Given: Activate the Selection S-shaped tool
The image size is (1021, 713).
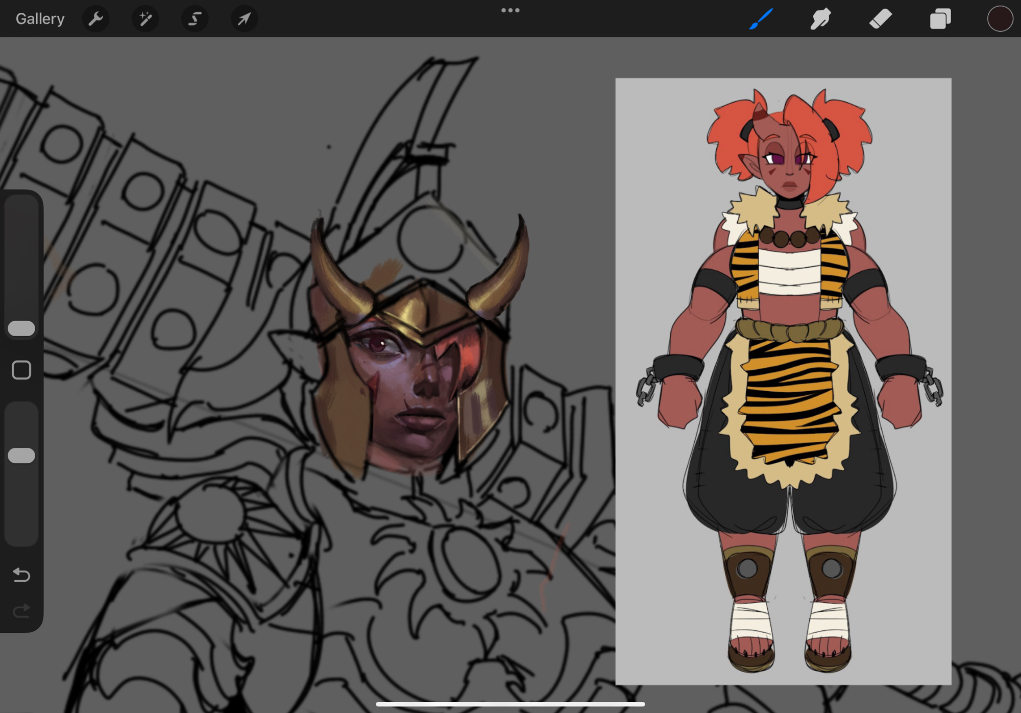Looking at the screenshot, I should 195,19.
